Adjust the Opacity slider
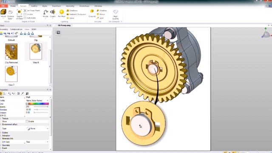 pos(41,107)
